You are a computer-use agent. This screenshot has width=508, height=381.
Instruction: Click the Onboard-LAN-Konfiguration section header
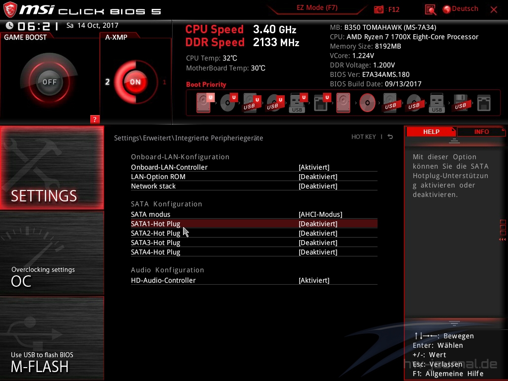[x=180, y=157]
